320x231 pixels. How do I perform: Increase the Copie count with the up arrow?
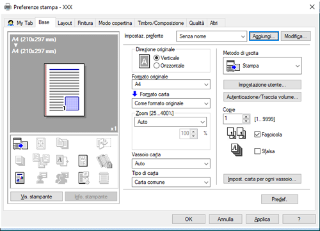246,117
